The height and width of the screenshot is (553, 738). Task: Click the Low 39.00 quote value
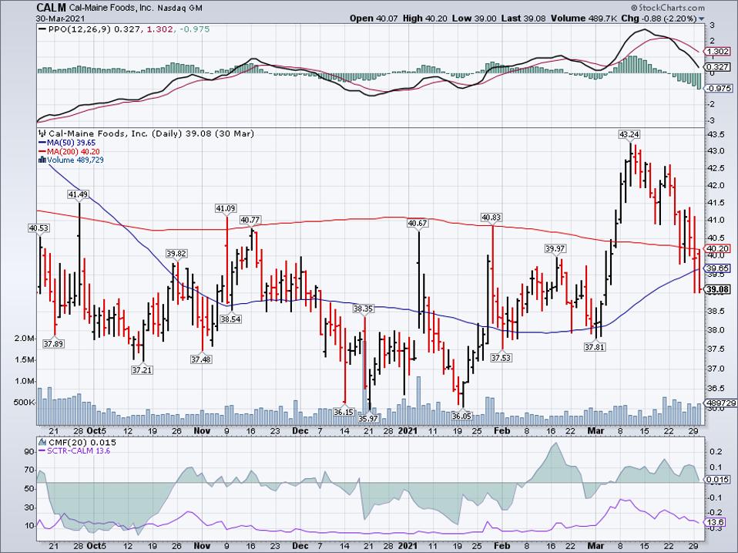click(474, 19)
